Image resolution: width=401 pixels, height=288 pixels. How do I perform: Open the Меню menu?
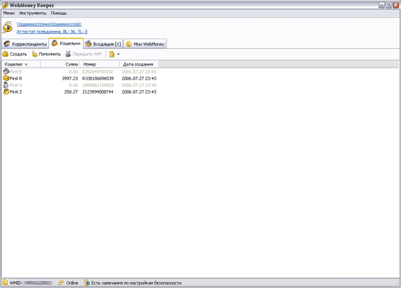coord(9,13)
